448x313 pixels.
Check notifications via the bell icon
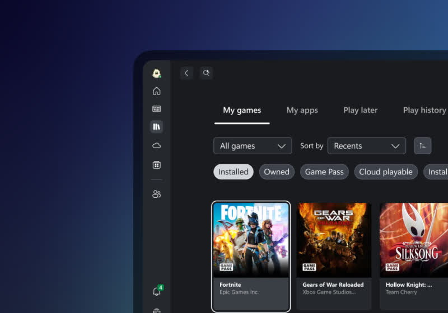(x=156, y=292)
